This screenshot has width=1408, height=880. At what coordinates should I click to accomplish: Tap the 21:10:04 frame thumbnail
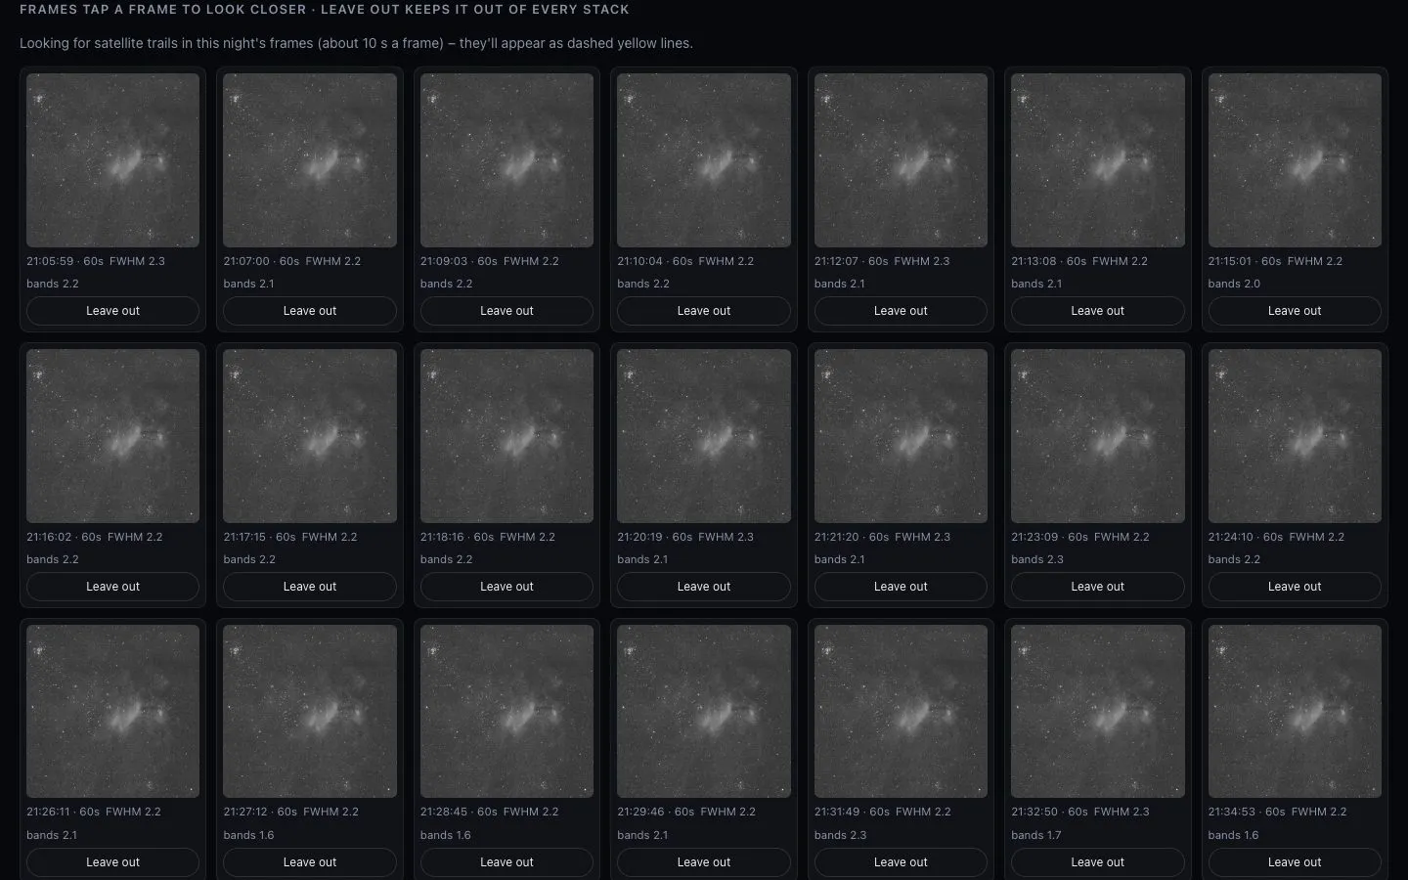[704, 160]
